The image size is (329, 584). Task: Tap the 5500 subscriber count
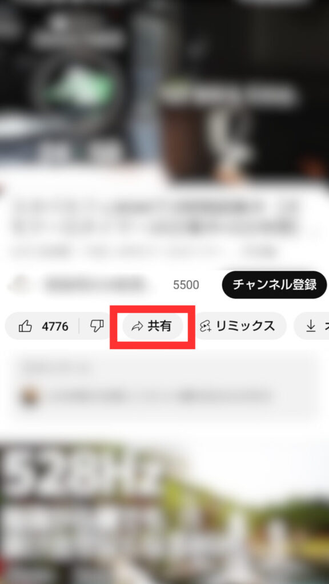pyautogui.click(x=186, y=285)
